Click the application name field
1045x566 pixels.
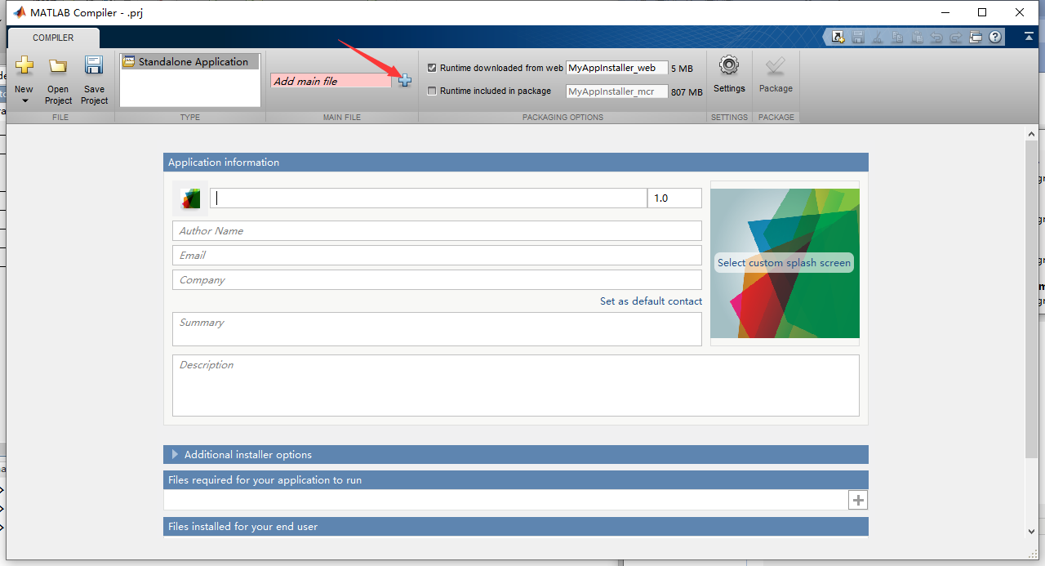click(429, 198)
